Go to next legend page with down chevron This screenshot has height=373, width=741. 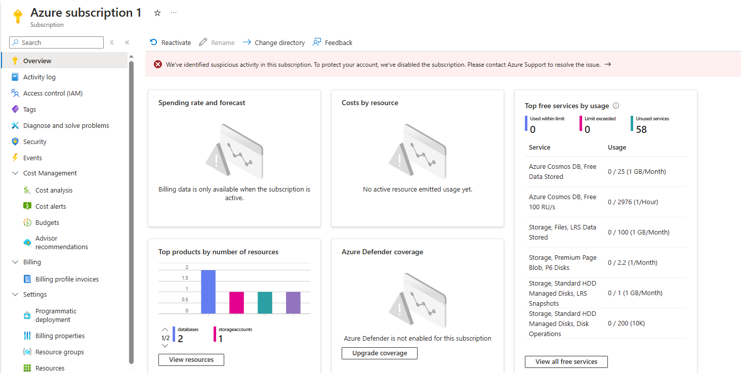[x=165, y=346]
